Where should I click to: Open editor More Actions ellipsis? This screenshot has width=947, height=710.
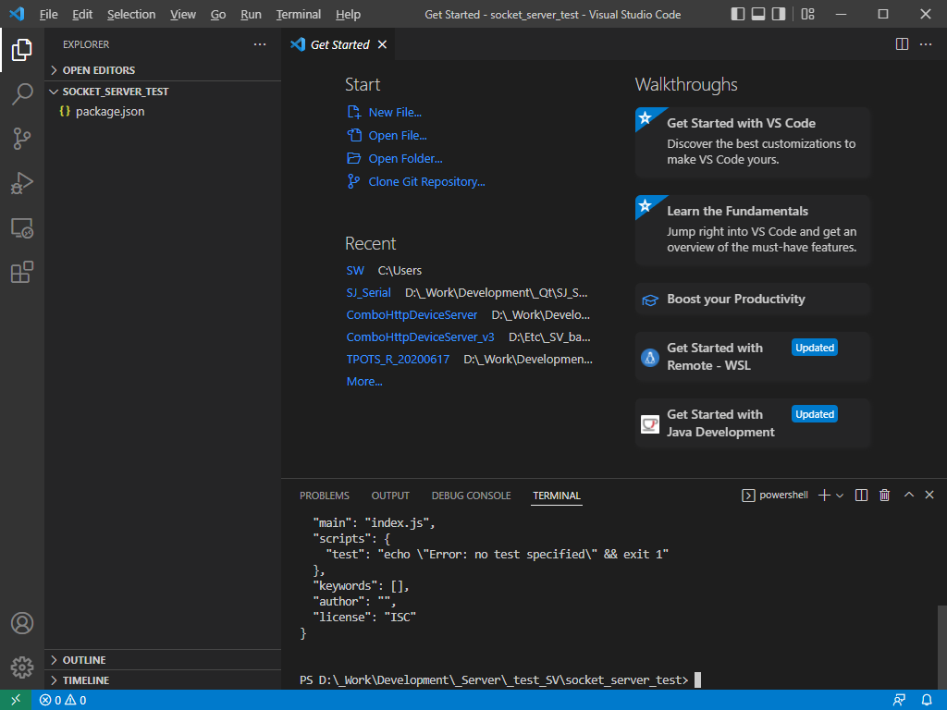(x=925, y=44)
